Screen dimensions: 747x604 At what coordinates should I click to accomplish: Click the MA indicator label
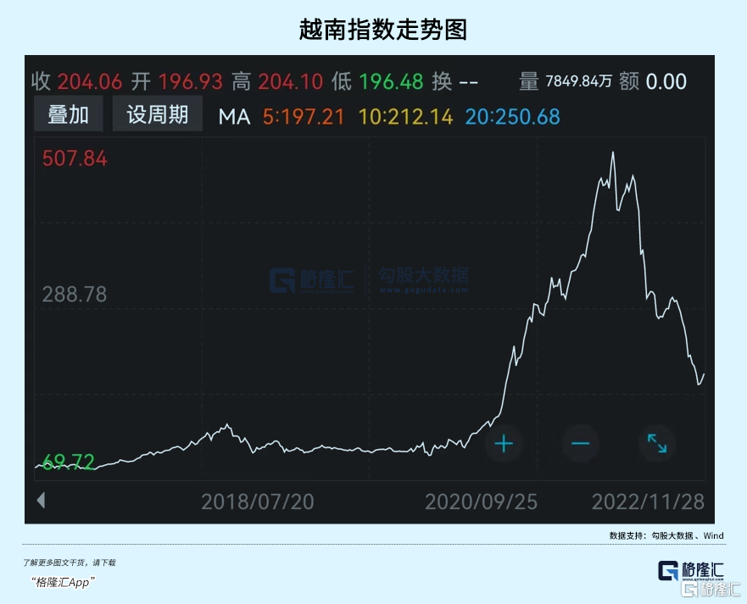(234, 117)
